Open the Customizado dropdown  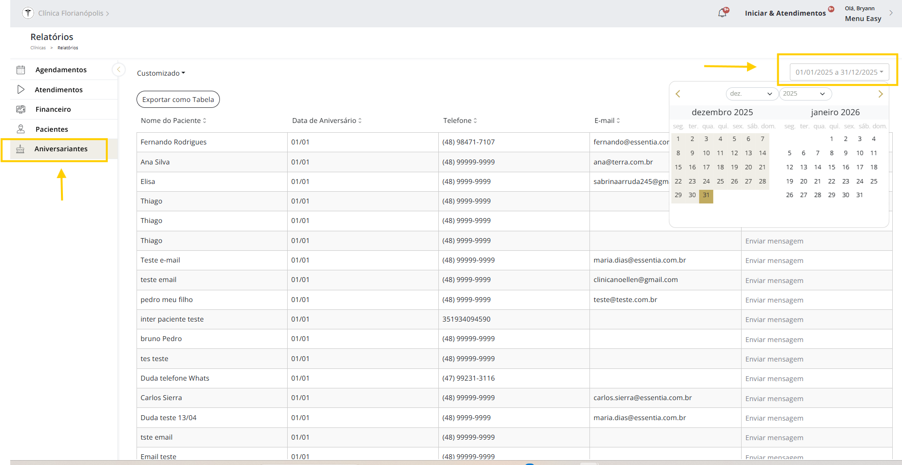[161, 73]
